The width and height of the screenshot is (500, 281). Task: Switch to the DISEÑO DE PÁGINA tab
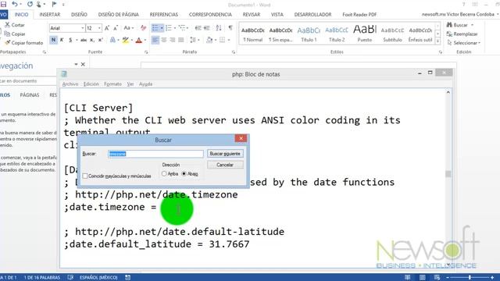click(118, 15)
